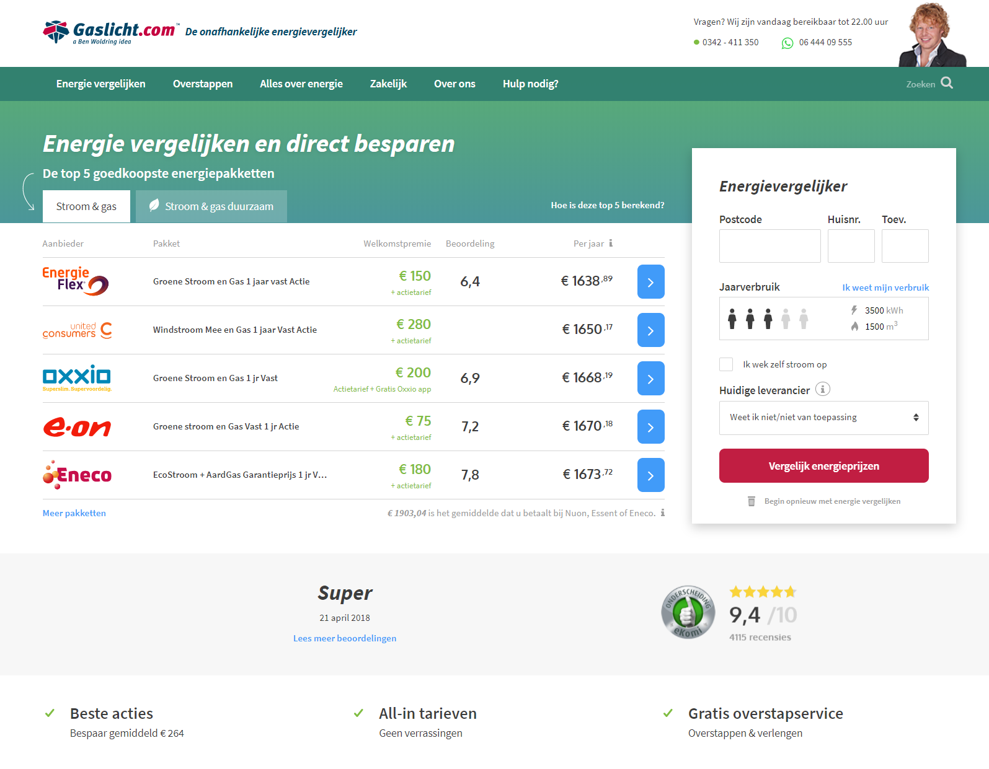The height and width of the screenshot is (769, 989).
Task: Open the Huidige leverancier dropdown
Action: 824,418
